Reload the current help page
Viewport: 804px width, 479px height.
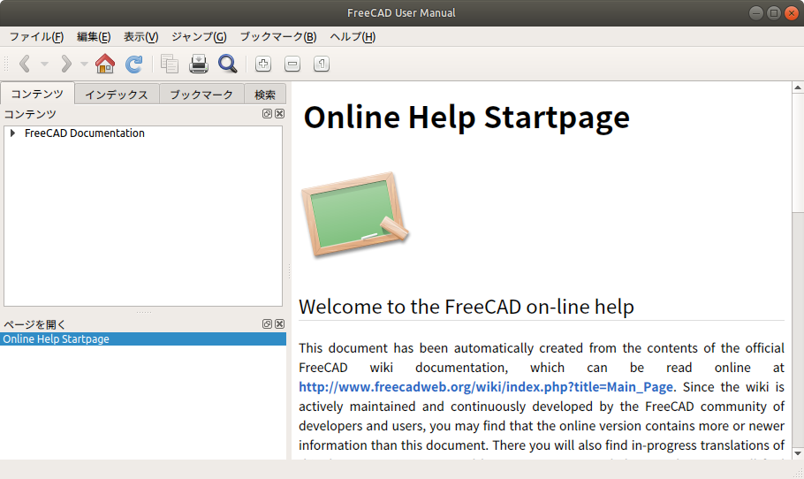coord(134,64)
